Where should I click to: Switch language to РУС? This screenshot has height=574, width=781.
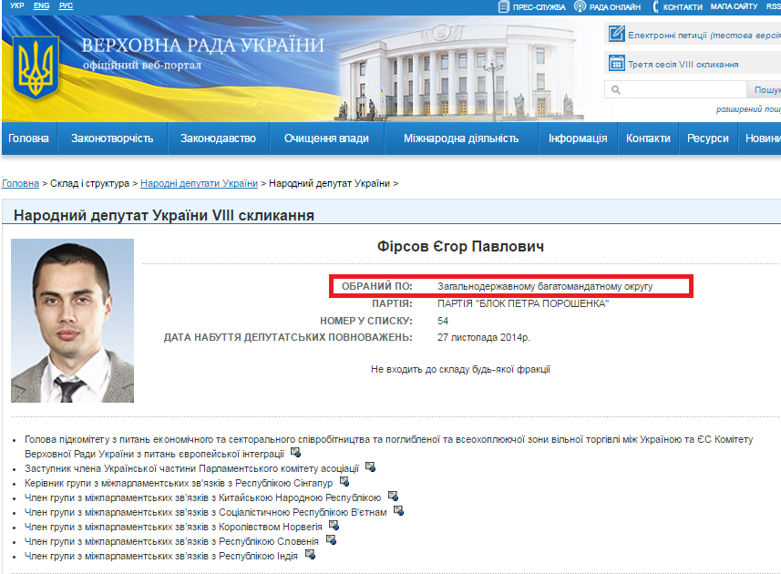click(x=66, y=6)
